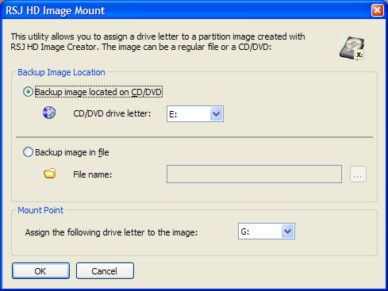This screenshot has height=291, width=388.
Task: Click the File name label text
Action: [93, 174]
